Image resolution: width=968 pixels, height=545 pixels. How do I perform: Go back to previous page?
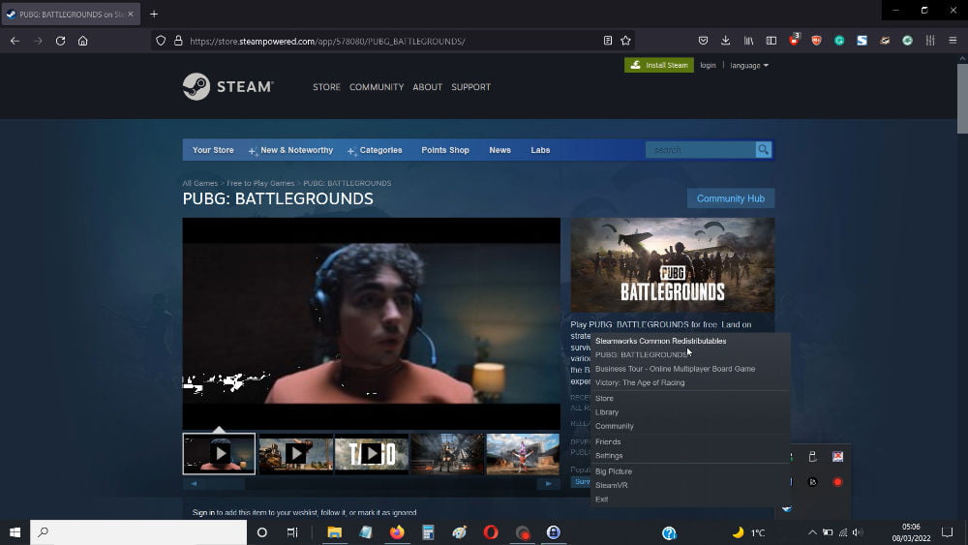click(15, 41)
